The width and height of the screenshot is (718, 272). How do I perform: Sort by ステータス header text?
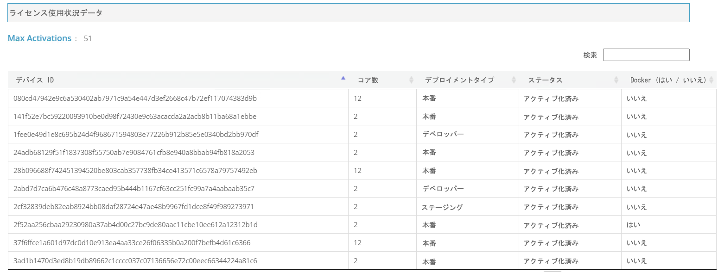click(x=545, y=80)
